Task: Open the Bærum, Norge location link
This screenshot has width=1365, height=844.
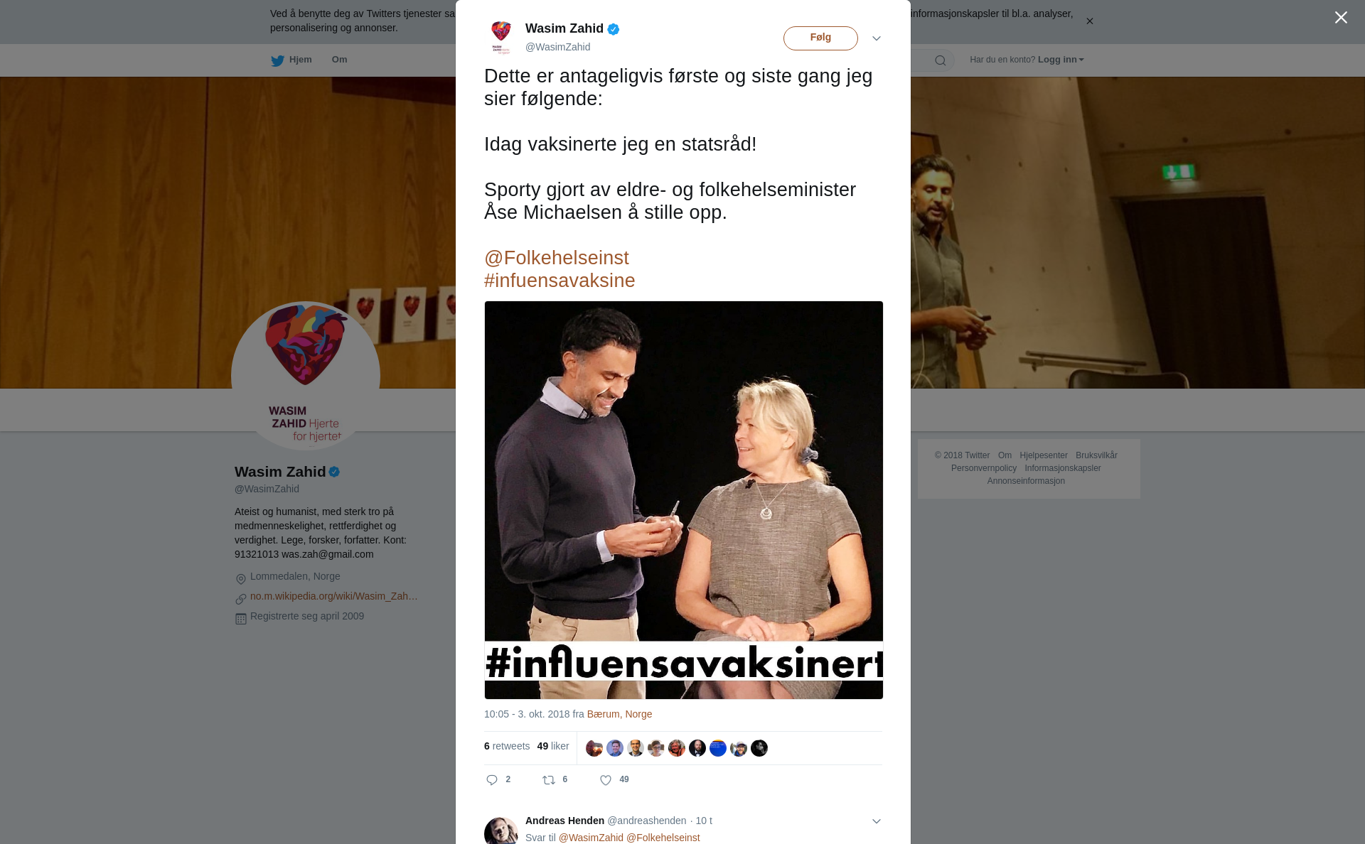Action: pyautogui.click(x=619, y=714)
